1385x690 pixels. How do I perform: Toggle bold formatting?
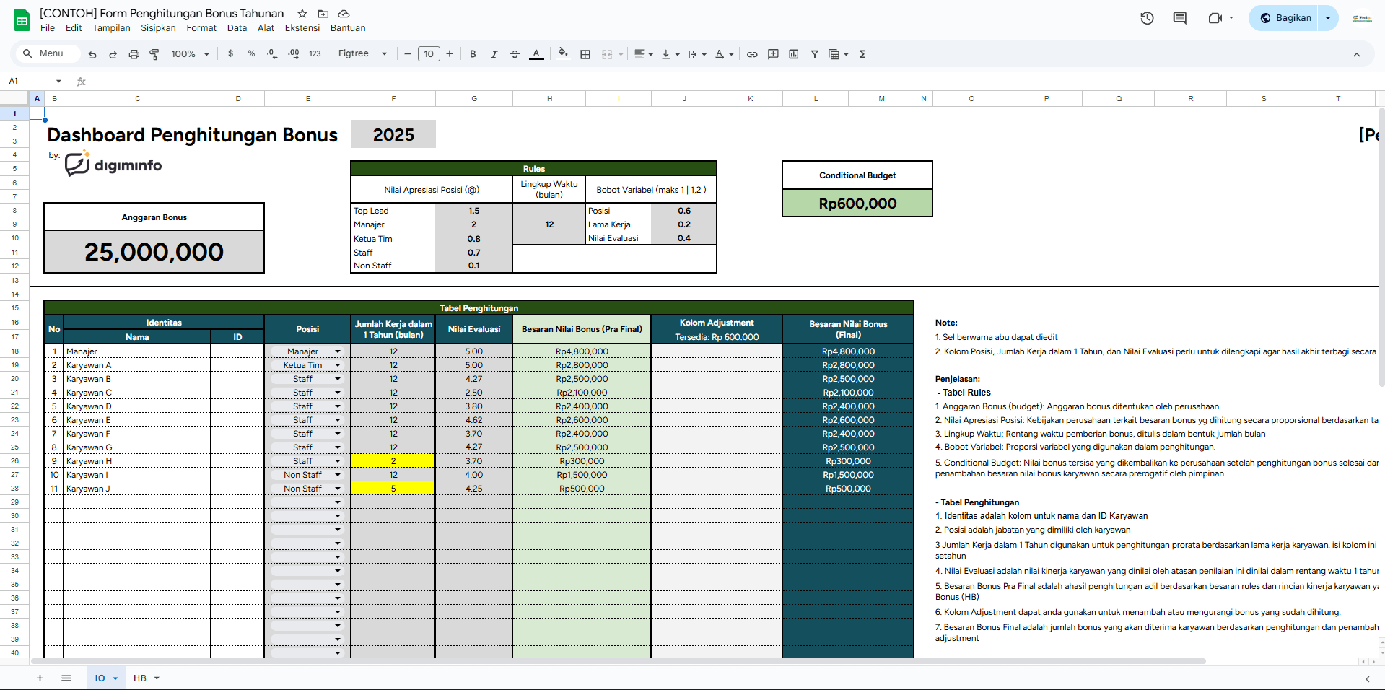[x=473, y=54]
